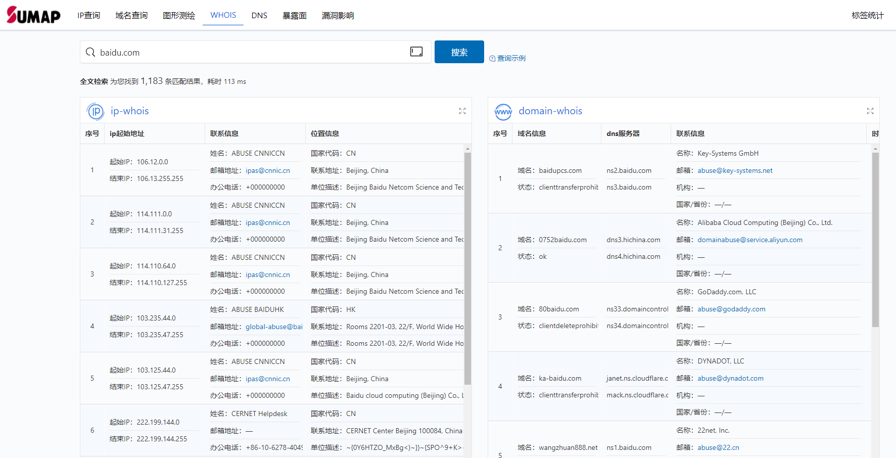
Task: Select start IP 114.111.0.0
Action: 154,214
